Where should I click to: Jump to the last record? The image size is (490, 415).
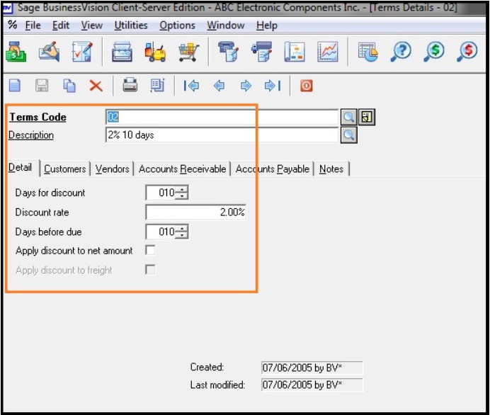click(273, 86)
